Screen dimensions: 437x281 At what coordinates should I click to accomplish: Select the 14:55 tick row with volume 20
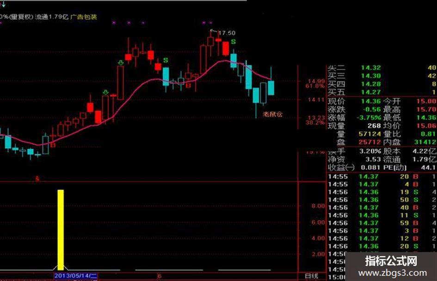click(x=382, y=176)
